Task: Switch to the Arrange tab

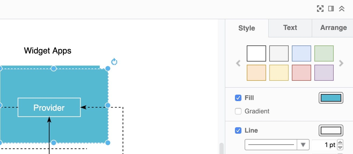Action: 333,28
